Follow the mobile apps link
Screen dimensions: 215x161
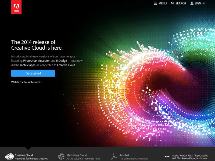pyautogui.click(x=28, y=65)
